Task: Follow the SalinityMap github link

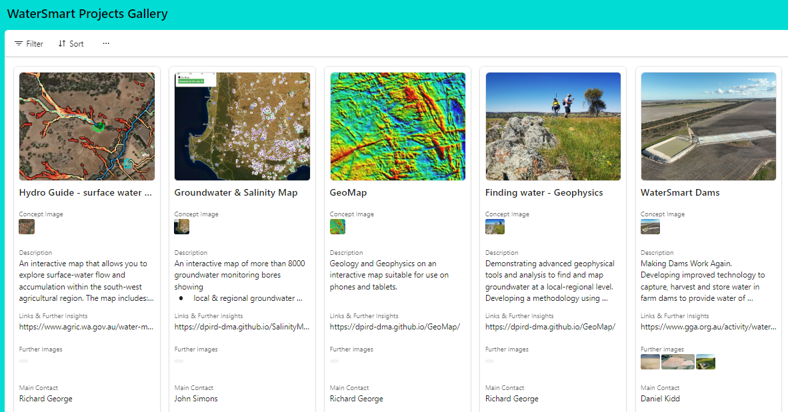Action: click(x=242, y=327)
